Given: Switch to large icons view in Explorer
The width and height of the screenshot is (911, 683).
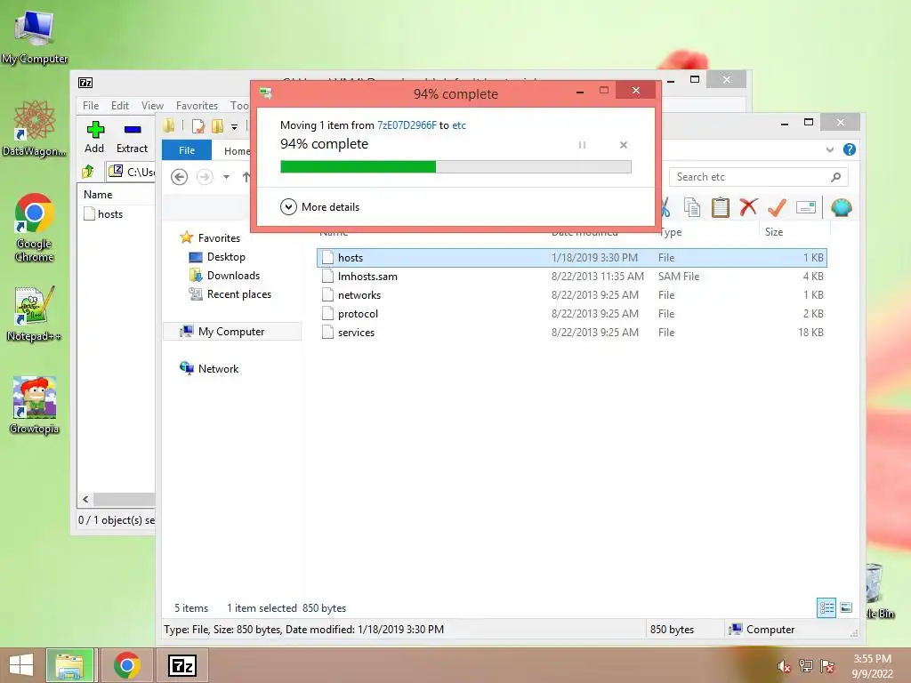Looking at the screenshot, I should pyautogui.click(x=847, y=608).
